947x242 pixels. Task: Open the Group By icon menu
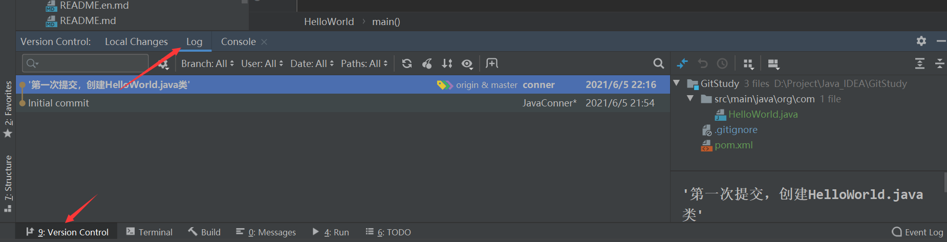(x=748, y=64)
